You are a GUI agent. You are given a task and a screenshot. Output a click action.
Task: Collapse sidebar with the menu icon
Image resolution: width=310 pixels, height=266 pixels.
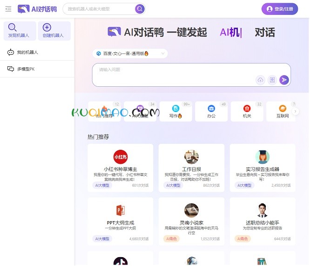8,9
